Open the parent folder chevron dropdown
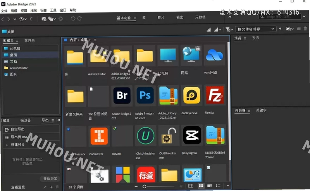Image resolution: width=310 pixels, height=191 pixels. (15, 19)
